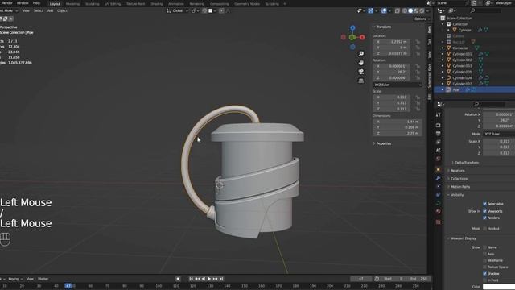The image size is (515, 290).
Task: Open the Marker menu in timeline
Action: (43, 279)
